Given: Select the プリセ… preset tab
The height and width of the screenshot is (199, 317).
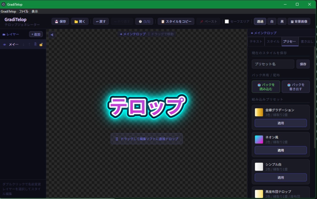Looking at the screenshot, I should (290, 42).
